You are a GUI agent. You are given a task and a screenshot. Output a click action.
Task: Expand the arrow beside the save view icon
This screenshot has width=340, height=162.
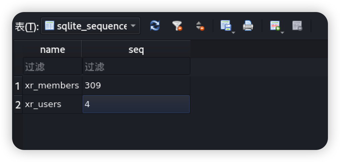(233, 33)
